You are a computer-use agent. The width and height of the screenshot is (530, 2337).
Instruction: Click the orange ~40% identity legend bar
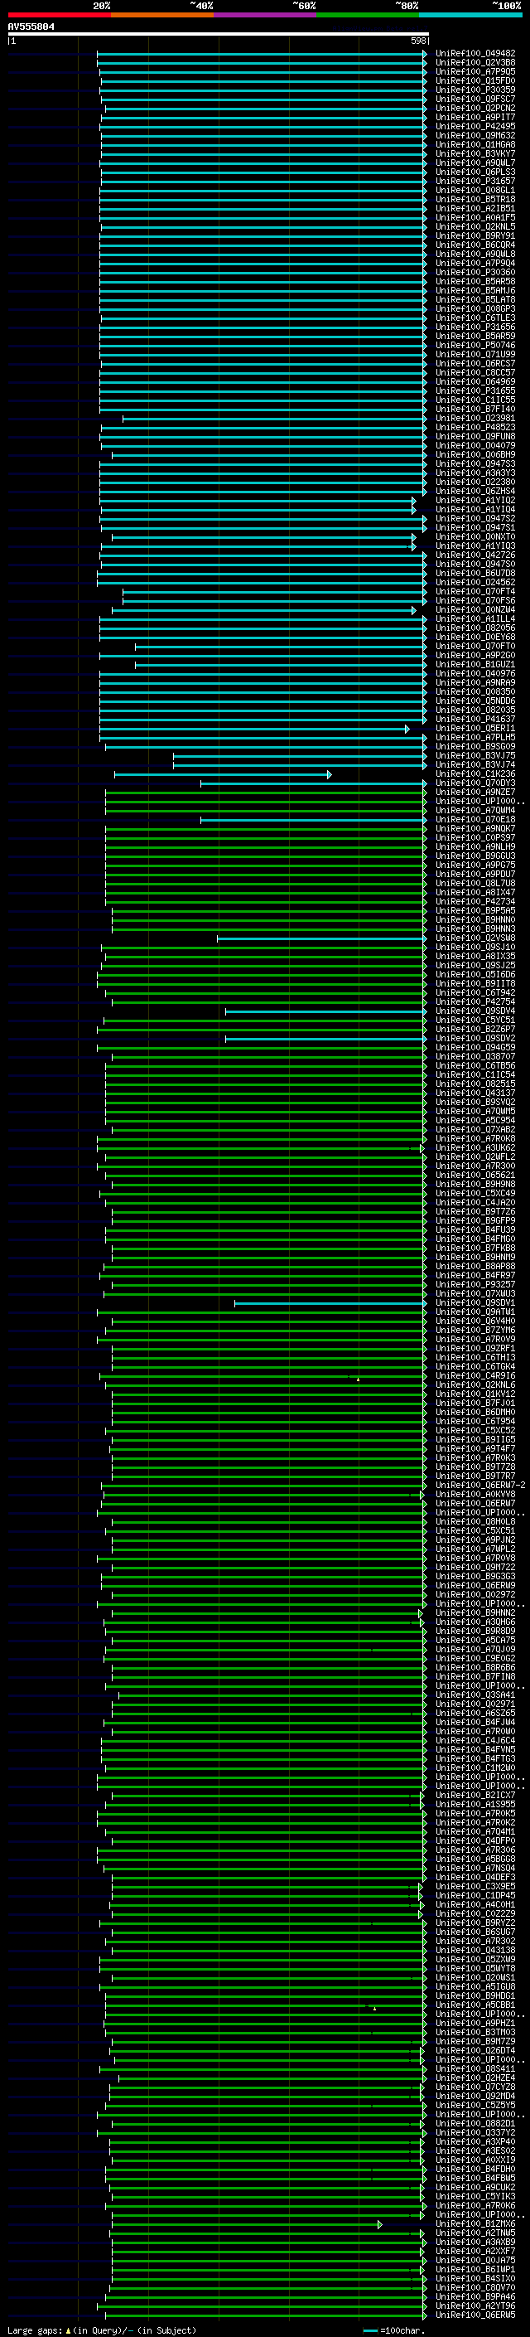coord(162,15)
